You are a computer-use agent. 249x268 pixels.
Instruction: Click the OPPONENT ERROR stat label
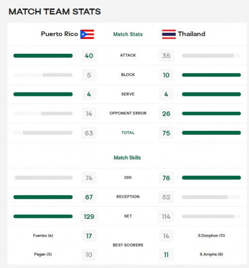(128, 113)
